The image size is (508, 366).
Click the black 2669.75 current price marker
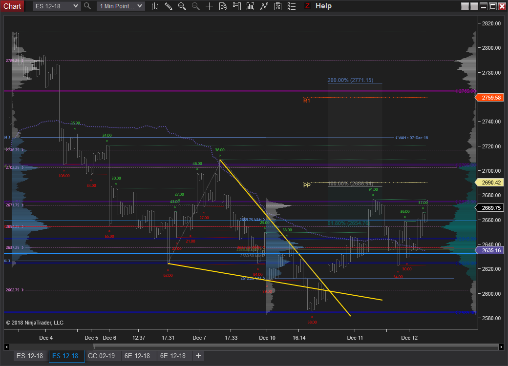coord(489,208)
